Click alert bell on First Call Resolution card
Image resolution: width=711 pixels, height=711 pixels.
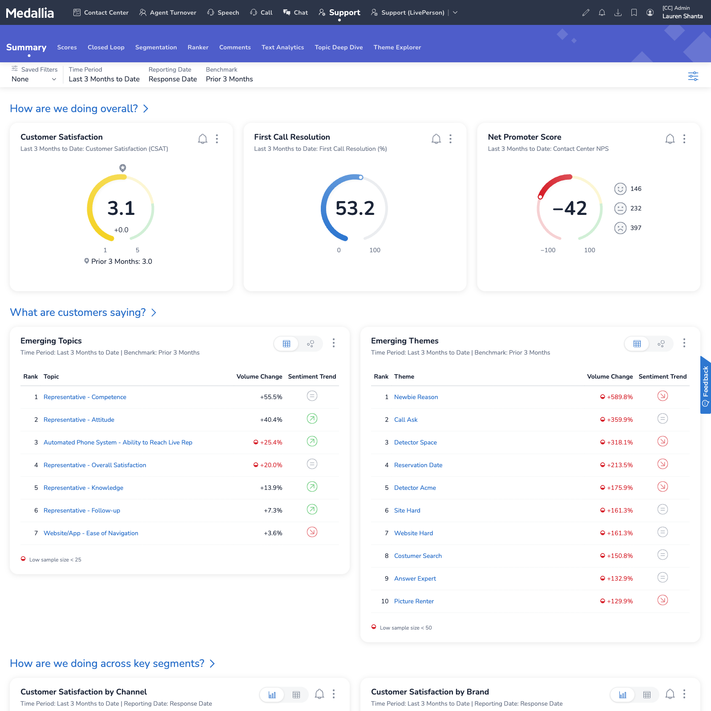click(x=436, y=139)
